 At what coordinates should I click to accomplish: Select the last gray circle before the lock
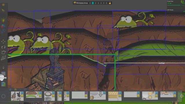click(x=106, y=3)
